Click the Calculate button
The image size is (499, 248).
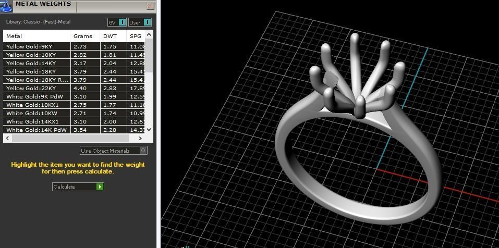point(78,187)
